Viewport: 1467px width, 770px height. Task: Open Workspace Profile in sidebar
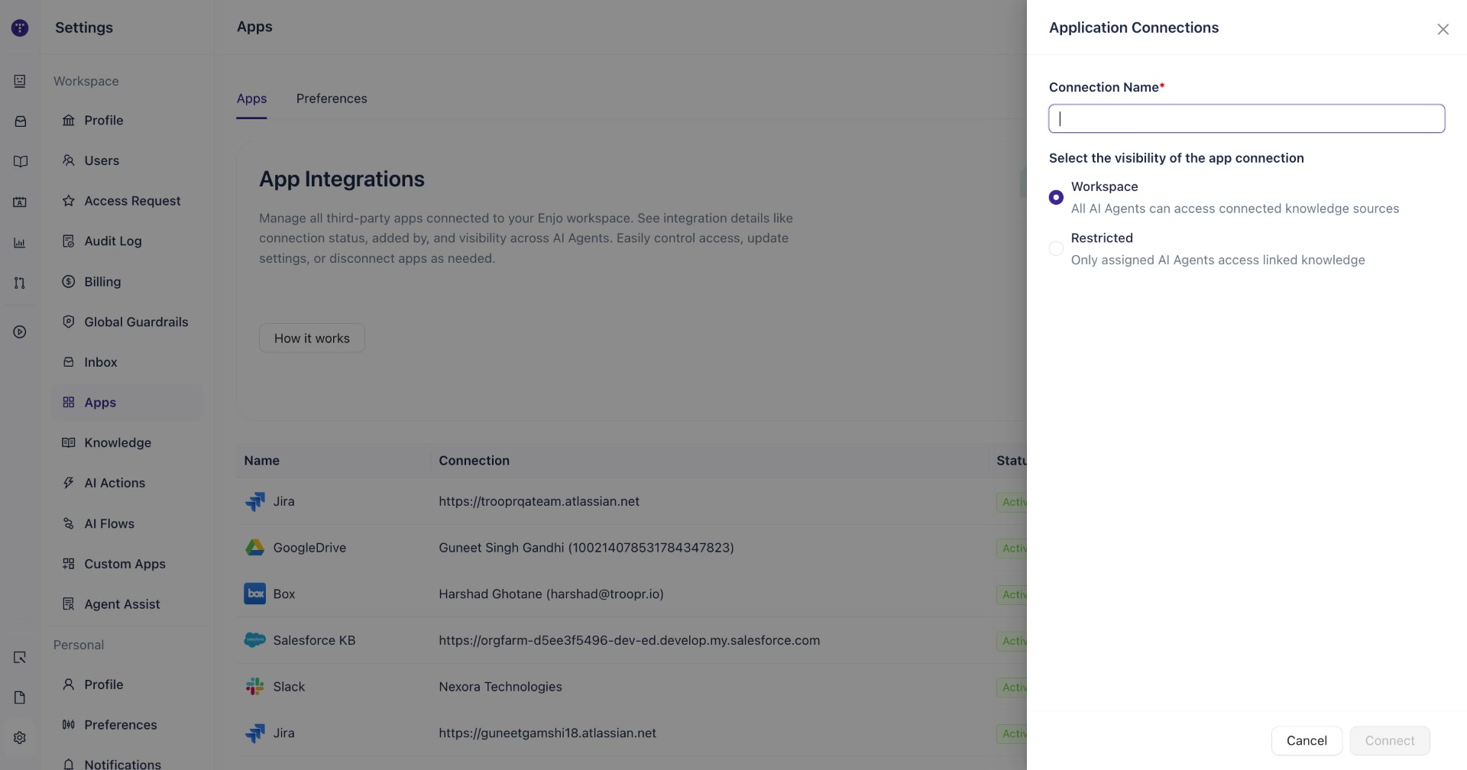(x=127, y=120)
